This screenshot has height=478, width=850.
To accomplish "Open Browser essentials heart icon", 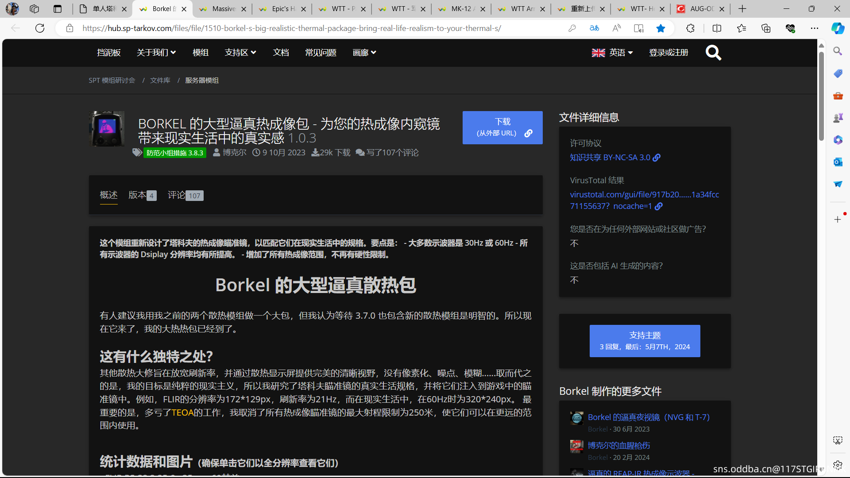I will click(791, 28).
